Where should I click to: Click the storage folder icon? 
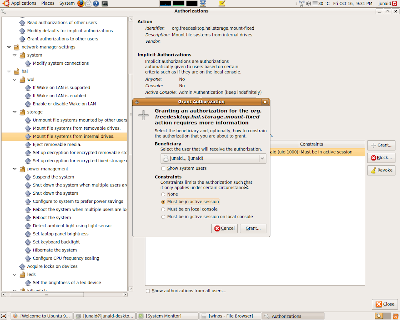click(x=22, y=112)
